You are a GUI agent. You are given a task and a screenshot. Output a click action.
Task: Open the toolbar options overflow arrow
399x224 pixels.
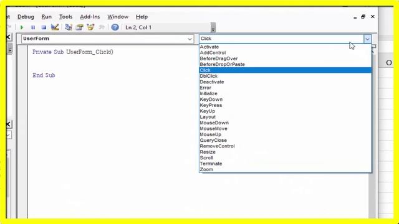pos(213,27)
